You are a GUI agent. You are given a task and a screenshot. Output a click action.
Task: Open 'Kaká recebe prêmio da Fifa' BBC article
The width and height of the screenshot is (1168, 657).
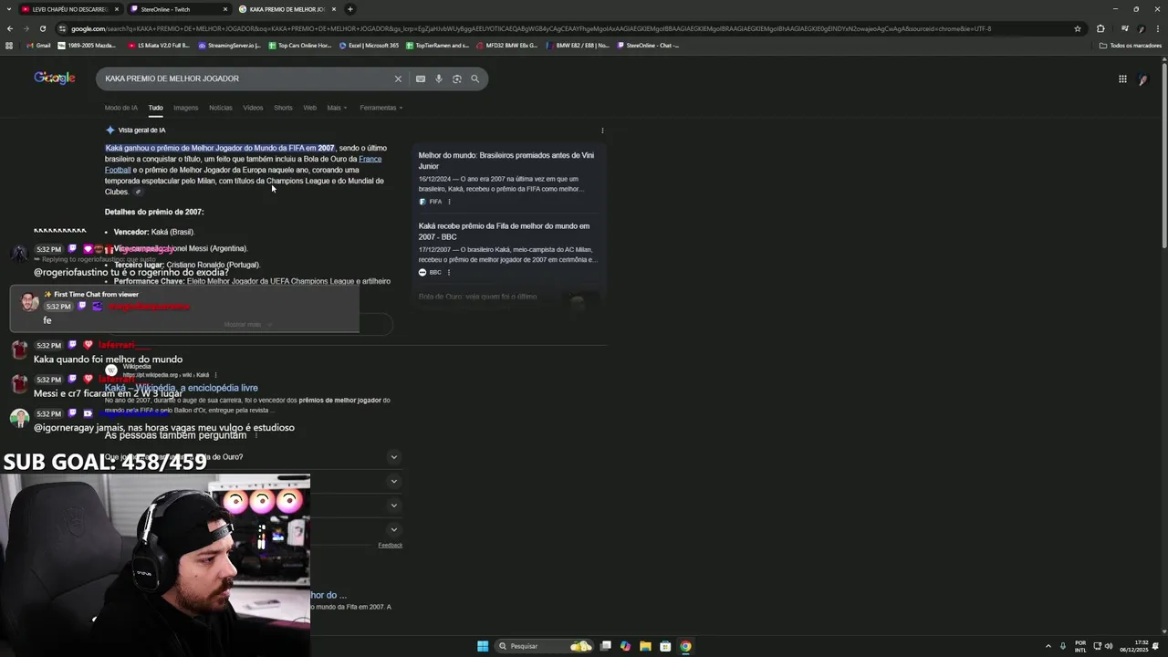tap(504, 231)
